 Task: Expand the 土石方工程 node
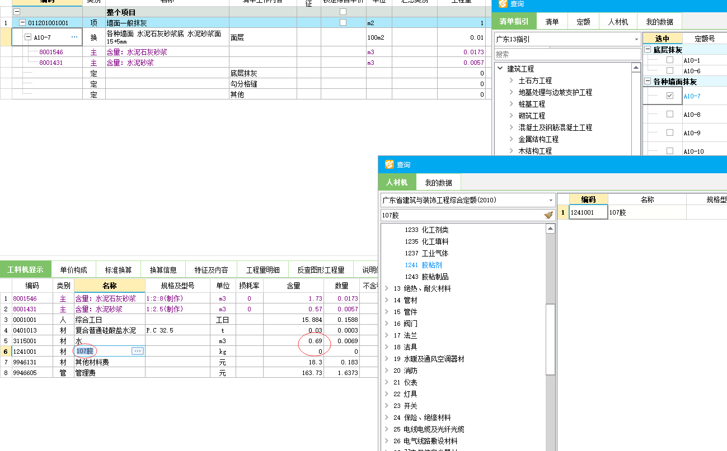(x=512, y=80)
